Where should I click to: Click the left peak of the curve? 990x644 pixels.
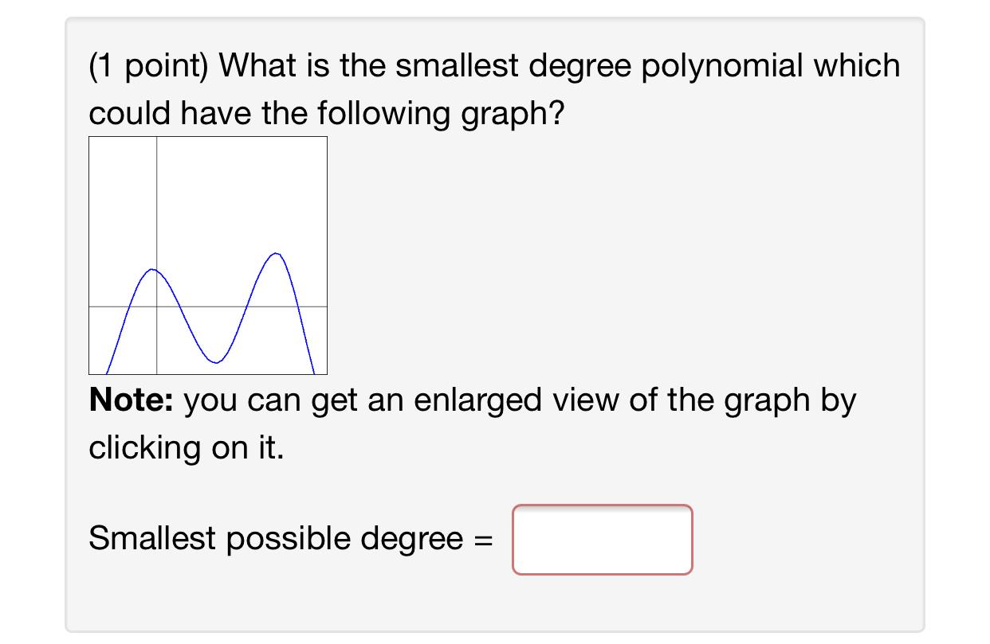(153, 271)
